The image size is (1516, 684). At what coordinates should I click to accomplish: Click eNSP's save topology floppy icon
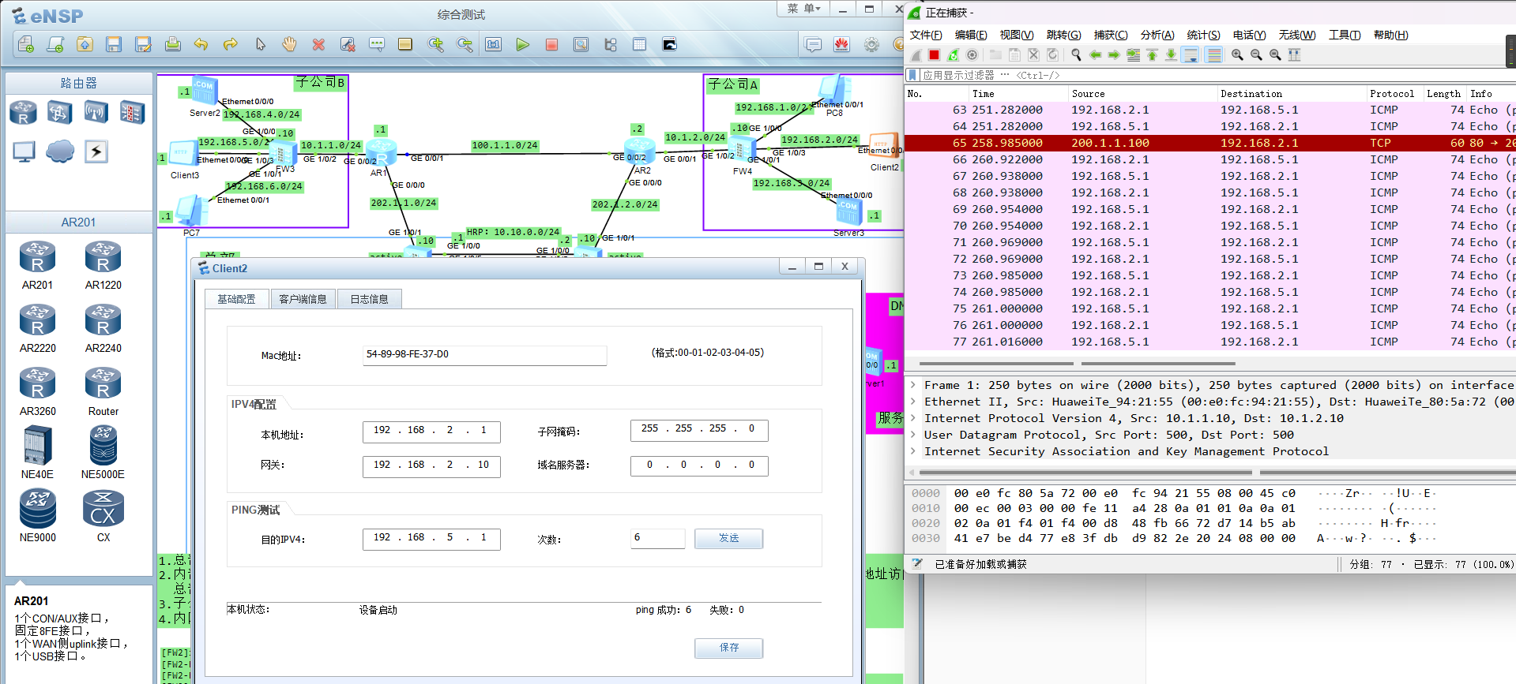[114, 45]
